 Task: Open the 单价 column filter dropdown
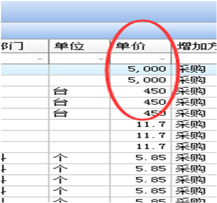point(162,59)
